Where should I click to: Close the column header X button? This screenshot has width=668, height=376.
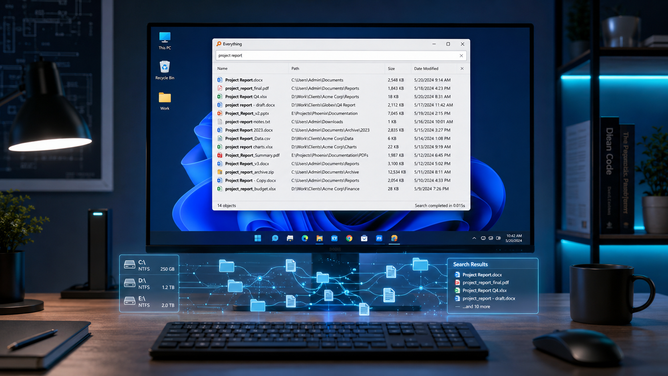(x=462, y=69)
